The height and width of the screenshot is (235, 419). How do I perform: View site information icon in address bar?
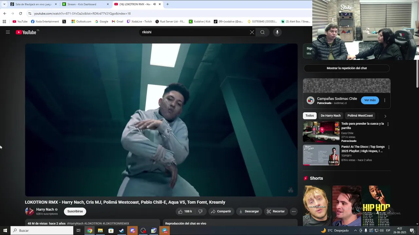pos(30,13)
